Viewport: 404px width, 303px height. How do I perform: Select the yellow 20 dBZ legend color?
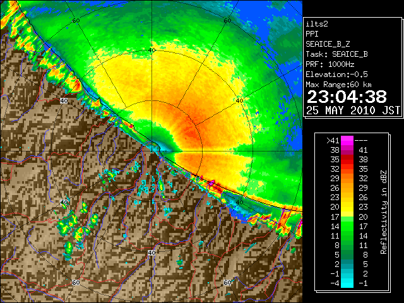[x=347, y=207]
